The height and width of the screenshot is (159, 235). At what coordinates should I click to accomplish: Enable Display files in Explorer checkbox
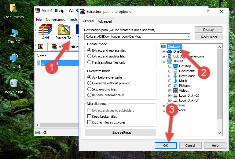coord(89,122)
